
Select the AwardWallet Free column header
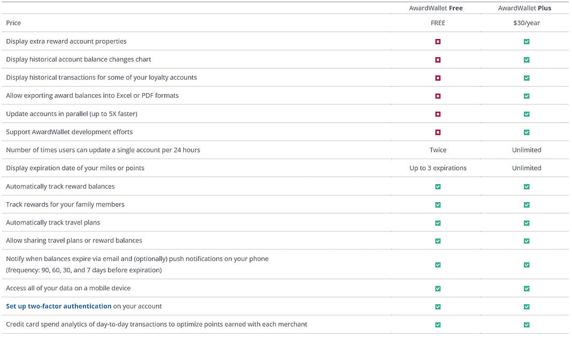click(x=438, y=8)
